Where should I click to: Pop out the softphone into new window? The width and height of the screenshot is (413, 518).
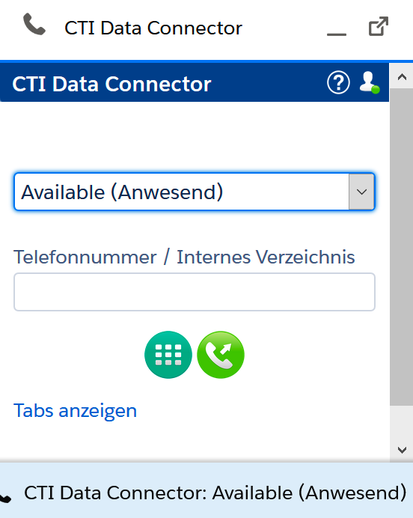[x=379, y=26]
